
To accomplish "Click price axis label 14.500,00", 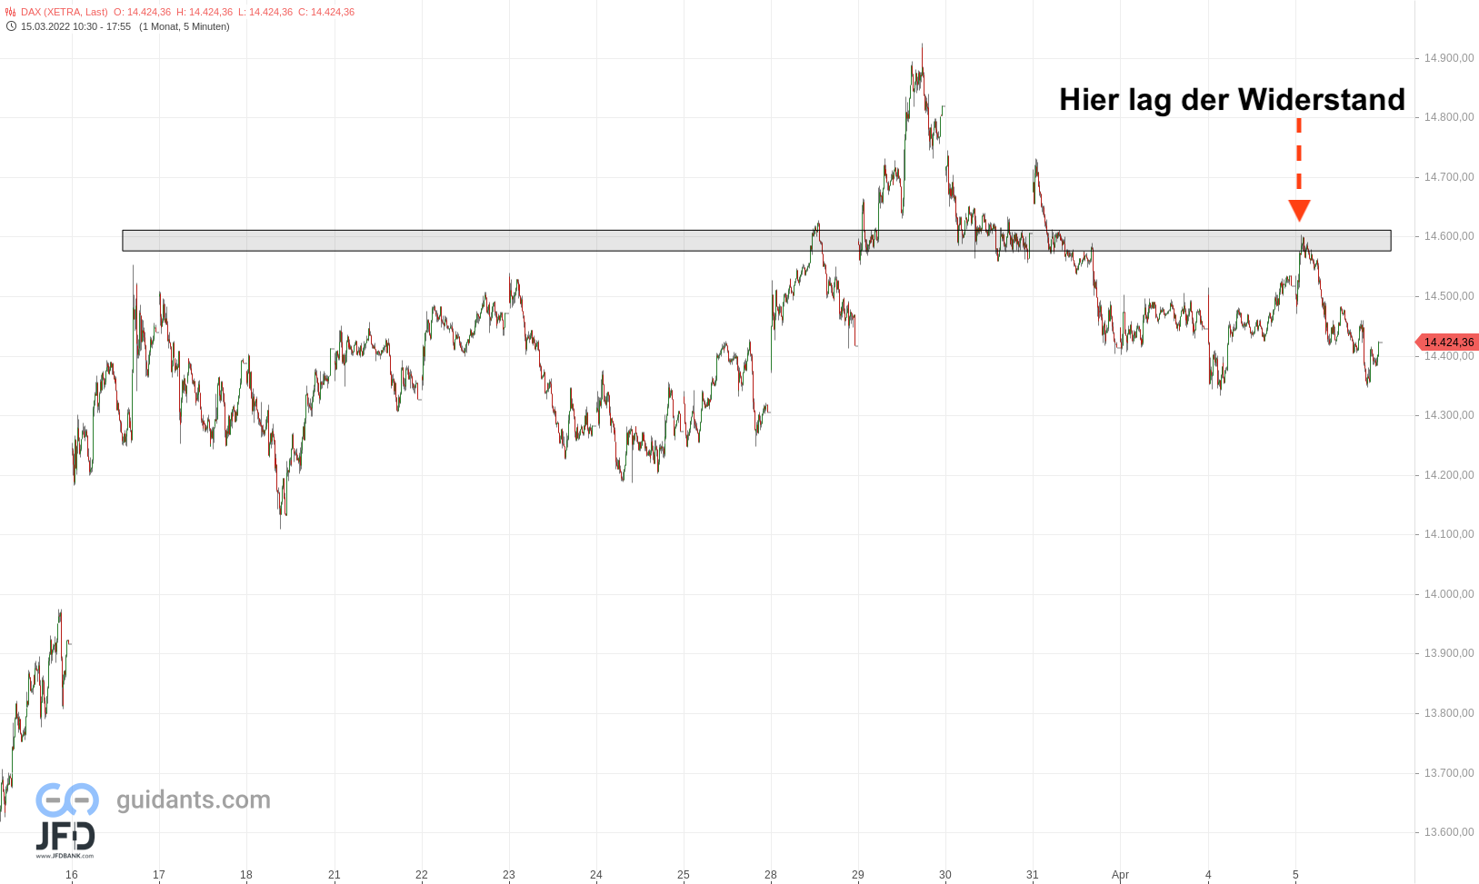I will 1449,296.
